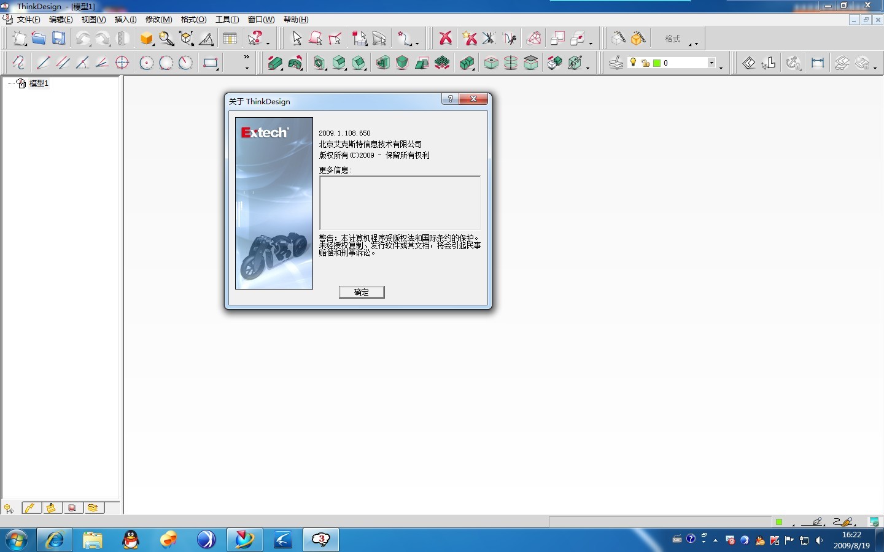Open the spreadsheet table icon
This screenshot has width=884, height=552.
(x=230, y=39)
